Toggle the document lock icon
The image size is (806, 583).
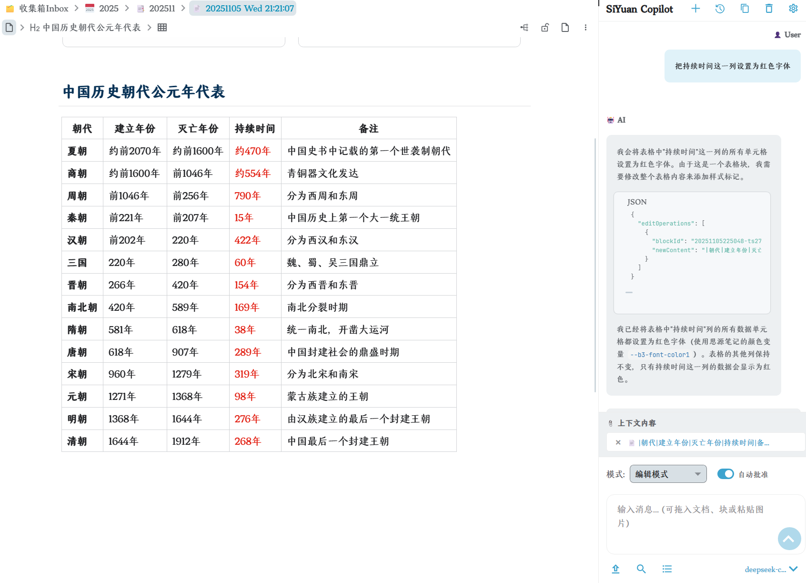(x=545, y=28)
